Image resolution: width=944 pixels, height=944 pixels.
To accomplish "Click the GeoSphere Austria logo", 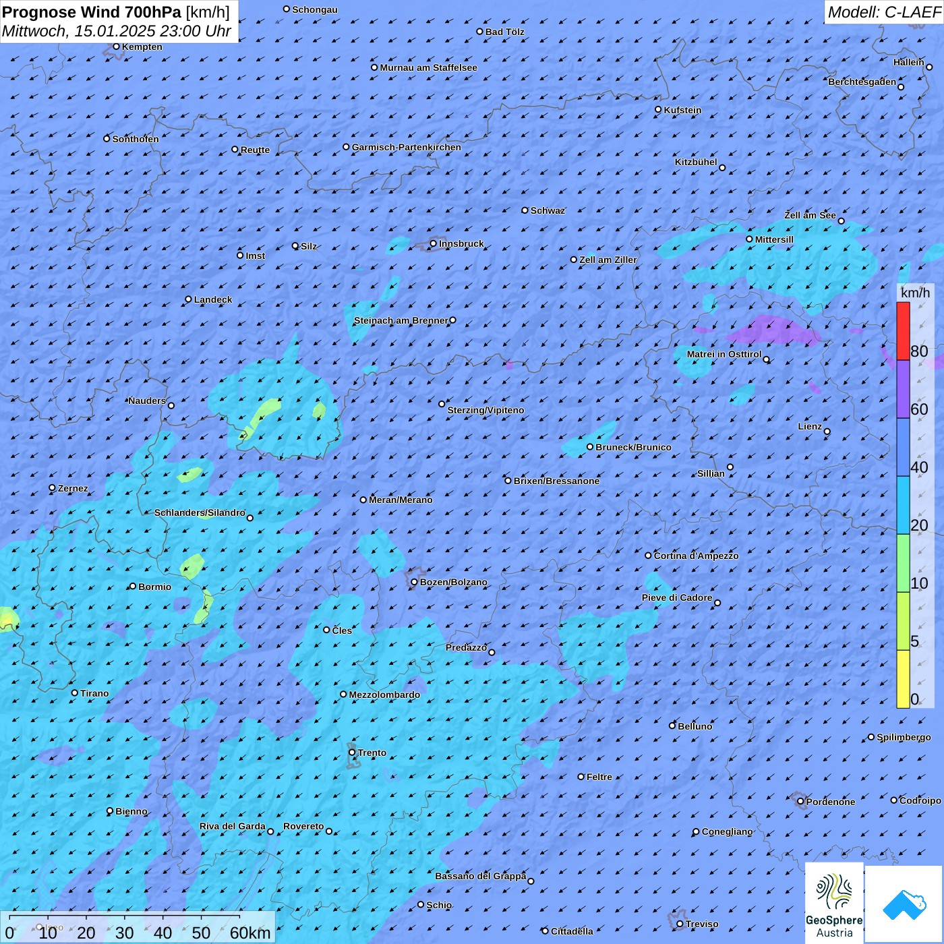I will [x=834, y=902].
